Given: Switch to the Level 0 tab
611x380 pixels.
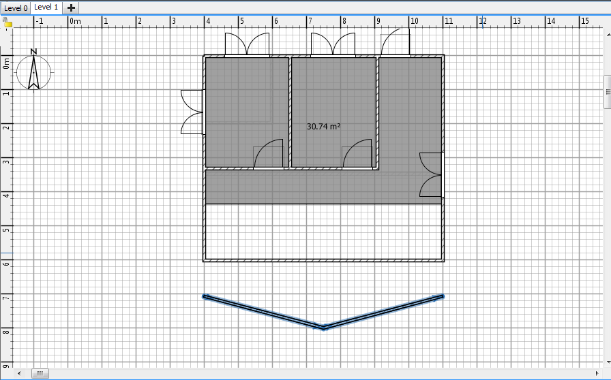Looking at the screenshot, I should click(x=15, y=7).
